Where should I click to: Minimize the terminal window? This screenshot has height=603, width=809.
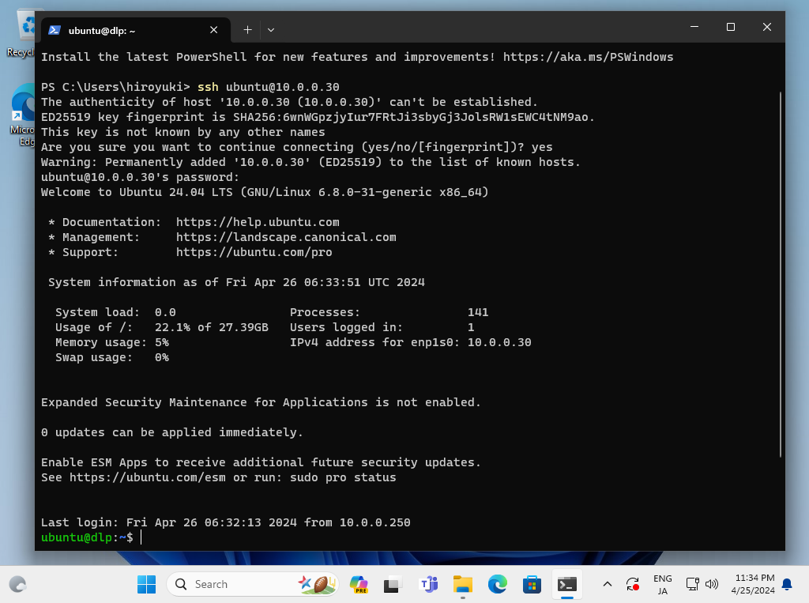(x=694, y=27)
